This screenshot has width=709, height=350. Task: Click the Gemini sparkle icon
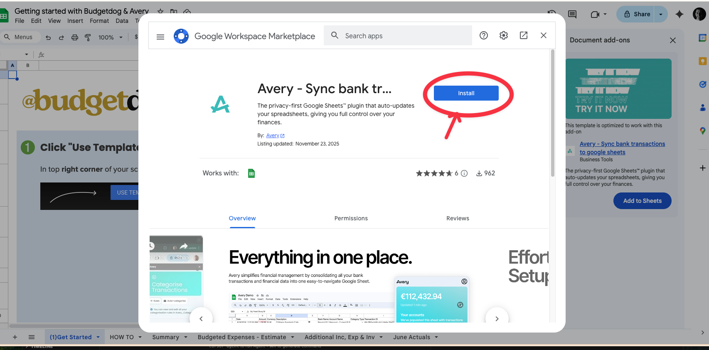pos(679,15)
